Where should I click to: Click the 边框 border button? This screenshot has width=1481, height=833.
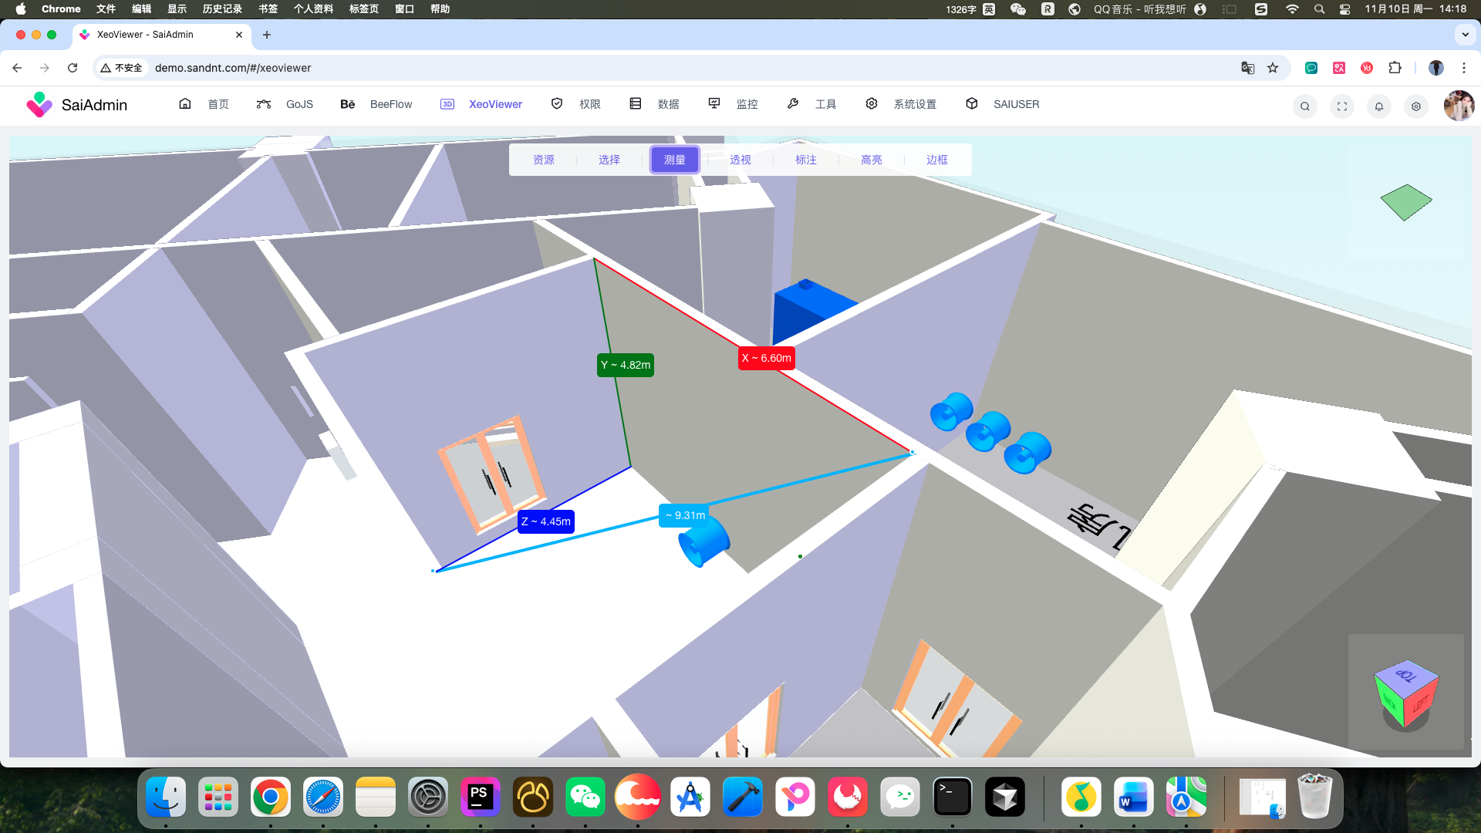point(936,160)
